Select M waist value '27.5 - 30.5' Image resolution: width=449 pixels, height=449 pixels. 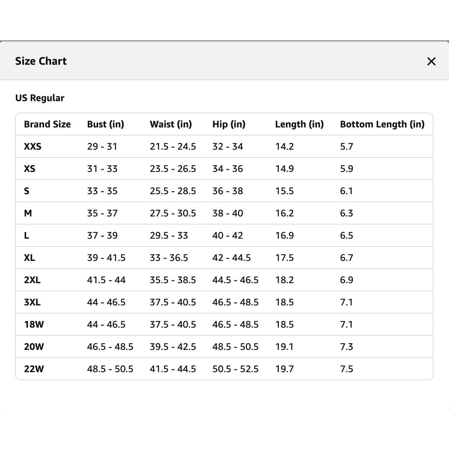click(173, 213)
